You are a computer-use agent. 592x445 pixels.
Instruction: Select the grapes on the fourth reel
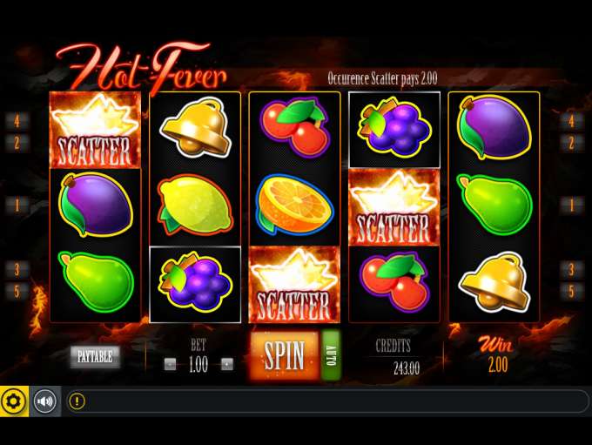(x=394, y=128)
